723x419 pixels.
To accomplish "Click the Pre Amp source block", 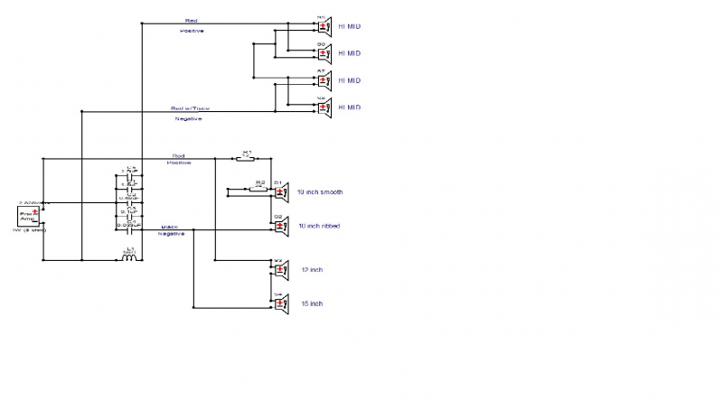I will pos(30,216).
